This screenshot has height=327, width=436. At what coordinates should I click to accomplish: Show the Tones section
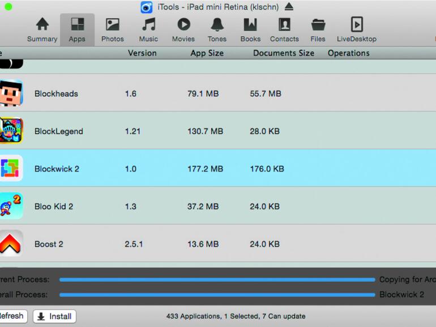coord(217,30)
